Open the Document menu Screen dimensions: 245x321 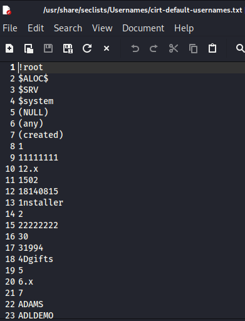coord(143,28)
